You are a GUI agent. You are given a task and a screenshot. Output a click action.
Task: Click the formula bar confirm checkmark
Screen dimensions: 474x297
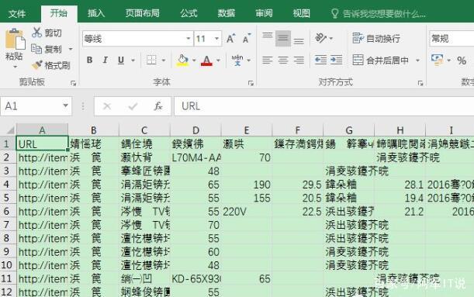[133, 106]
